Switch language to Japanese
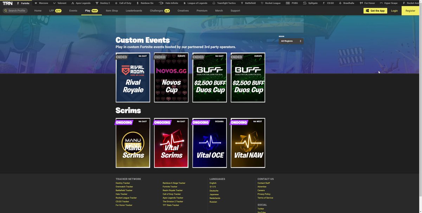The image size is (422, 213). (214, 194)
